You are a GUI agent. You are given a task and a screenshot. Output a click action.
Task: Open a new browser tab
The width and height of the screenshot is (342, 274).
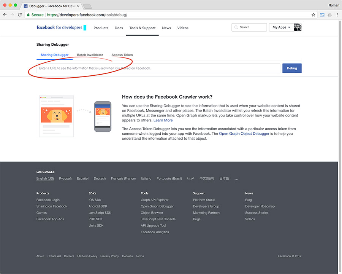point(87,6)
